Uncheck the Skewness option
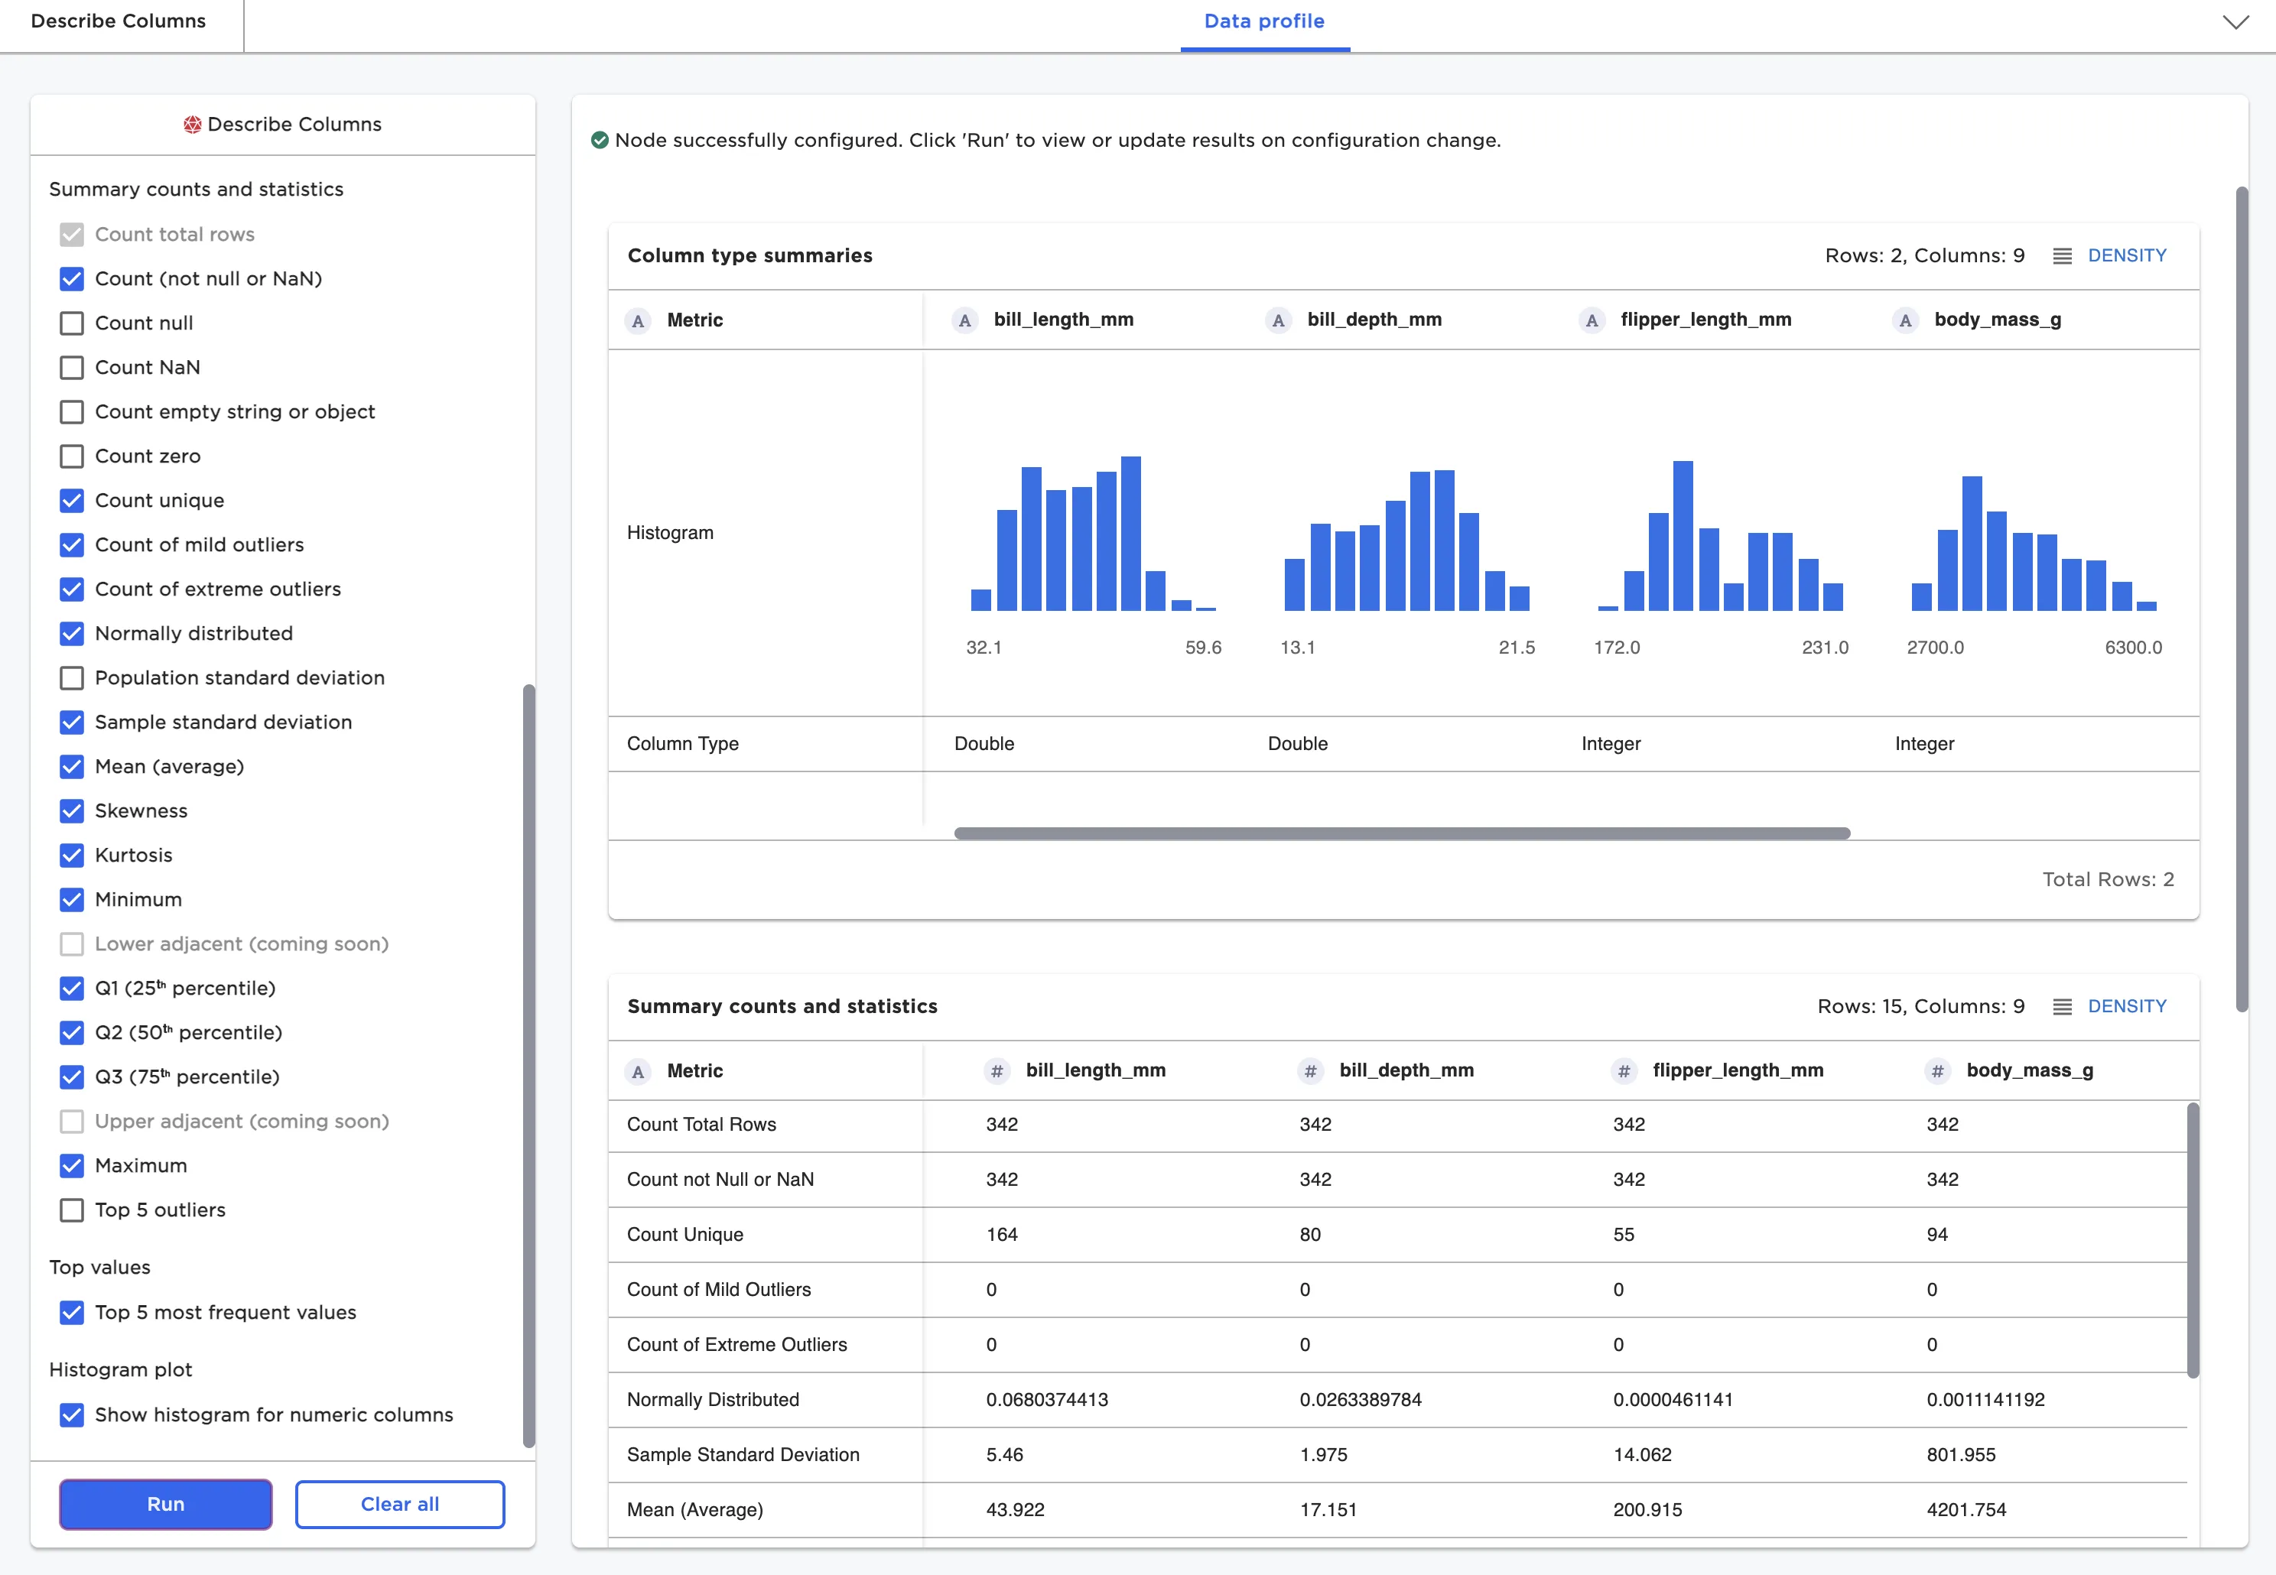Viewport: 2276px width, 1575px height. (x=72, y=810)
